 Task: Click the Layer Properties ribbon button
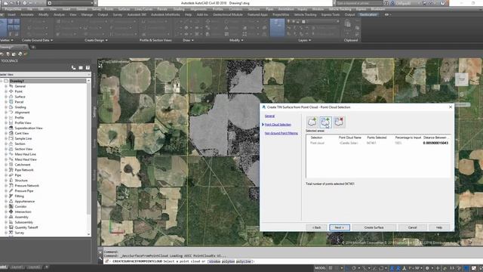pyautogui.click(x=277, y=27)
